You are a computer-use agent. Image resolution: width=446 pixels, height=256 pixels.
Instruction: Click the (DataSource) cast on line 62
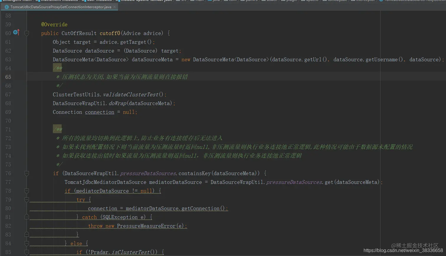[x=140, y=51]
